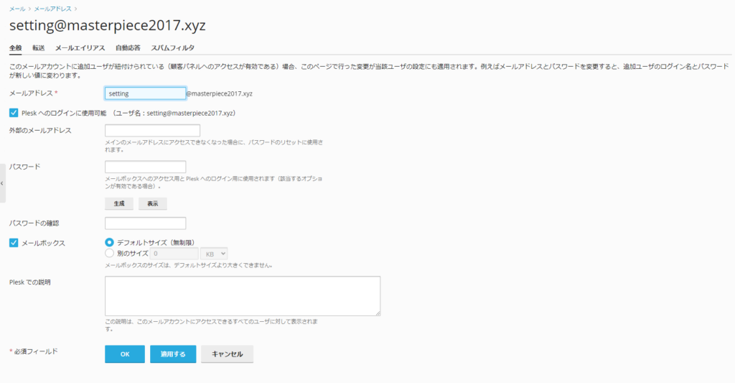The image size is (735, 383).
Task: Enable Plesk login checkbox
Action: click(14, 113)
